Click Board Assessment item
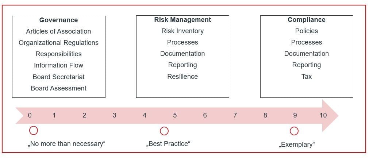369x158 pixels. coord(58,88)
